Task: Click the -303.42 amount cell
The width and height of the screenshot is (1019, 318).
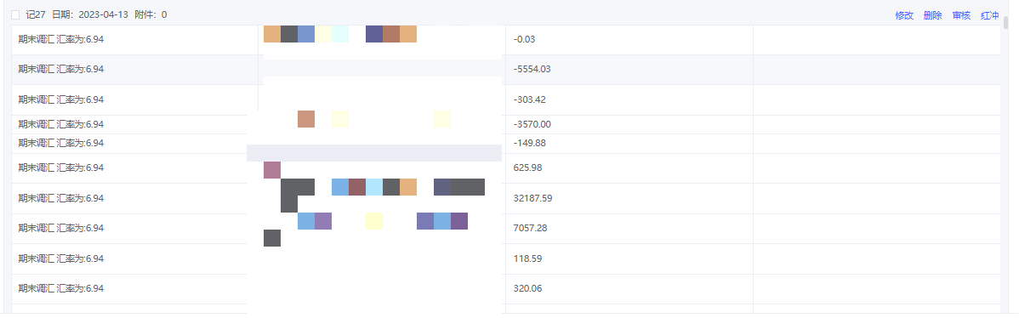Action: click(x=629, y=100)
